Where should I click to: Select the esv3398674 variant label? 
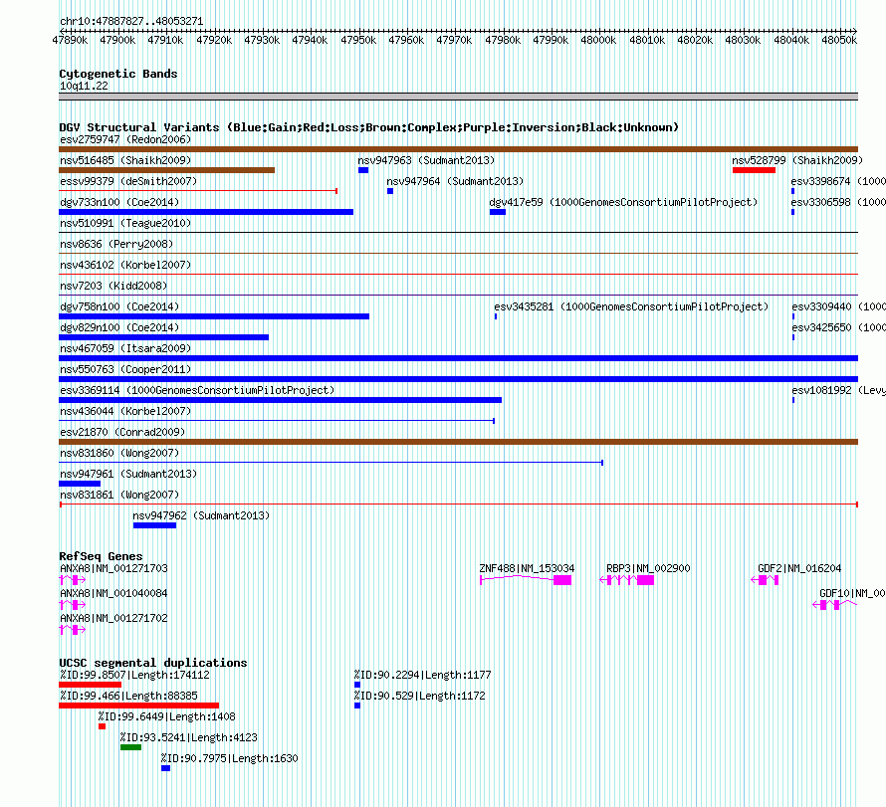pos(838,181)
